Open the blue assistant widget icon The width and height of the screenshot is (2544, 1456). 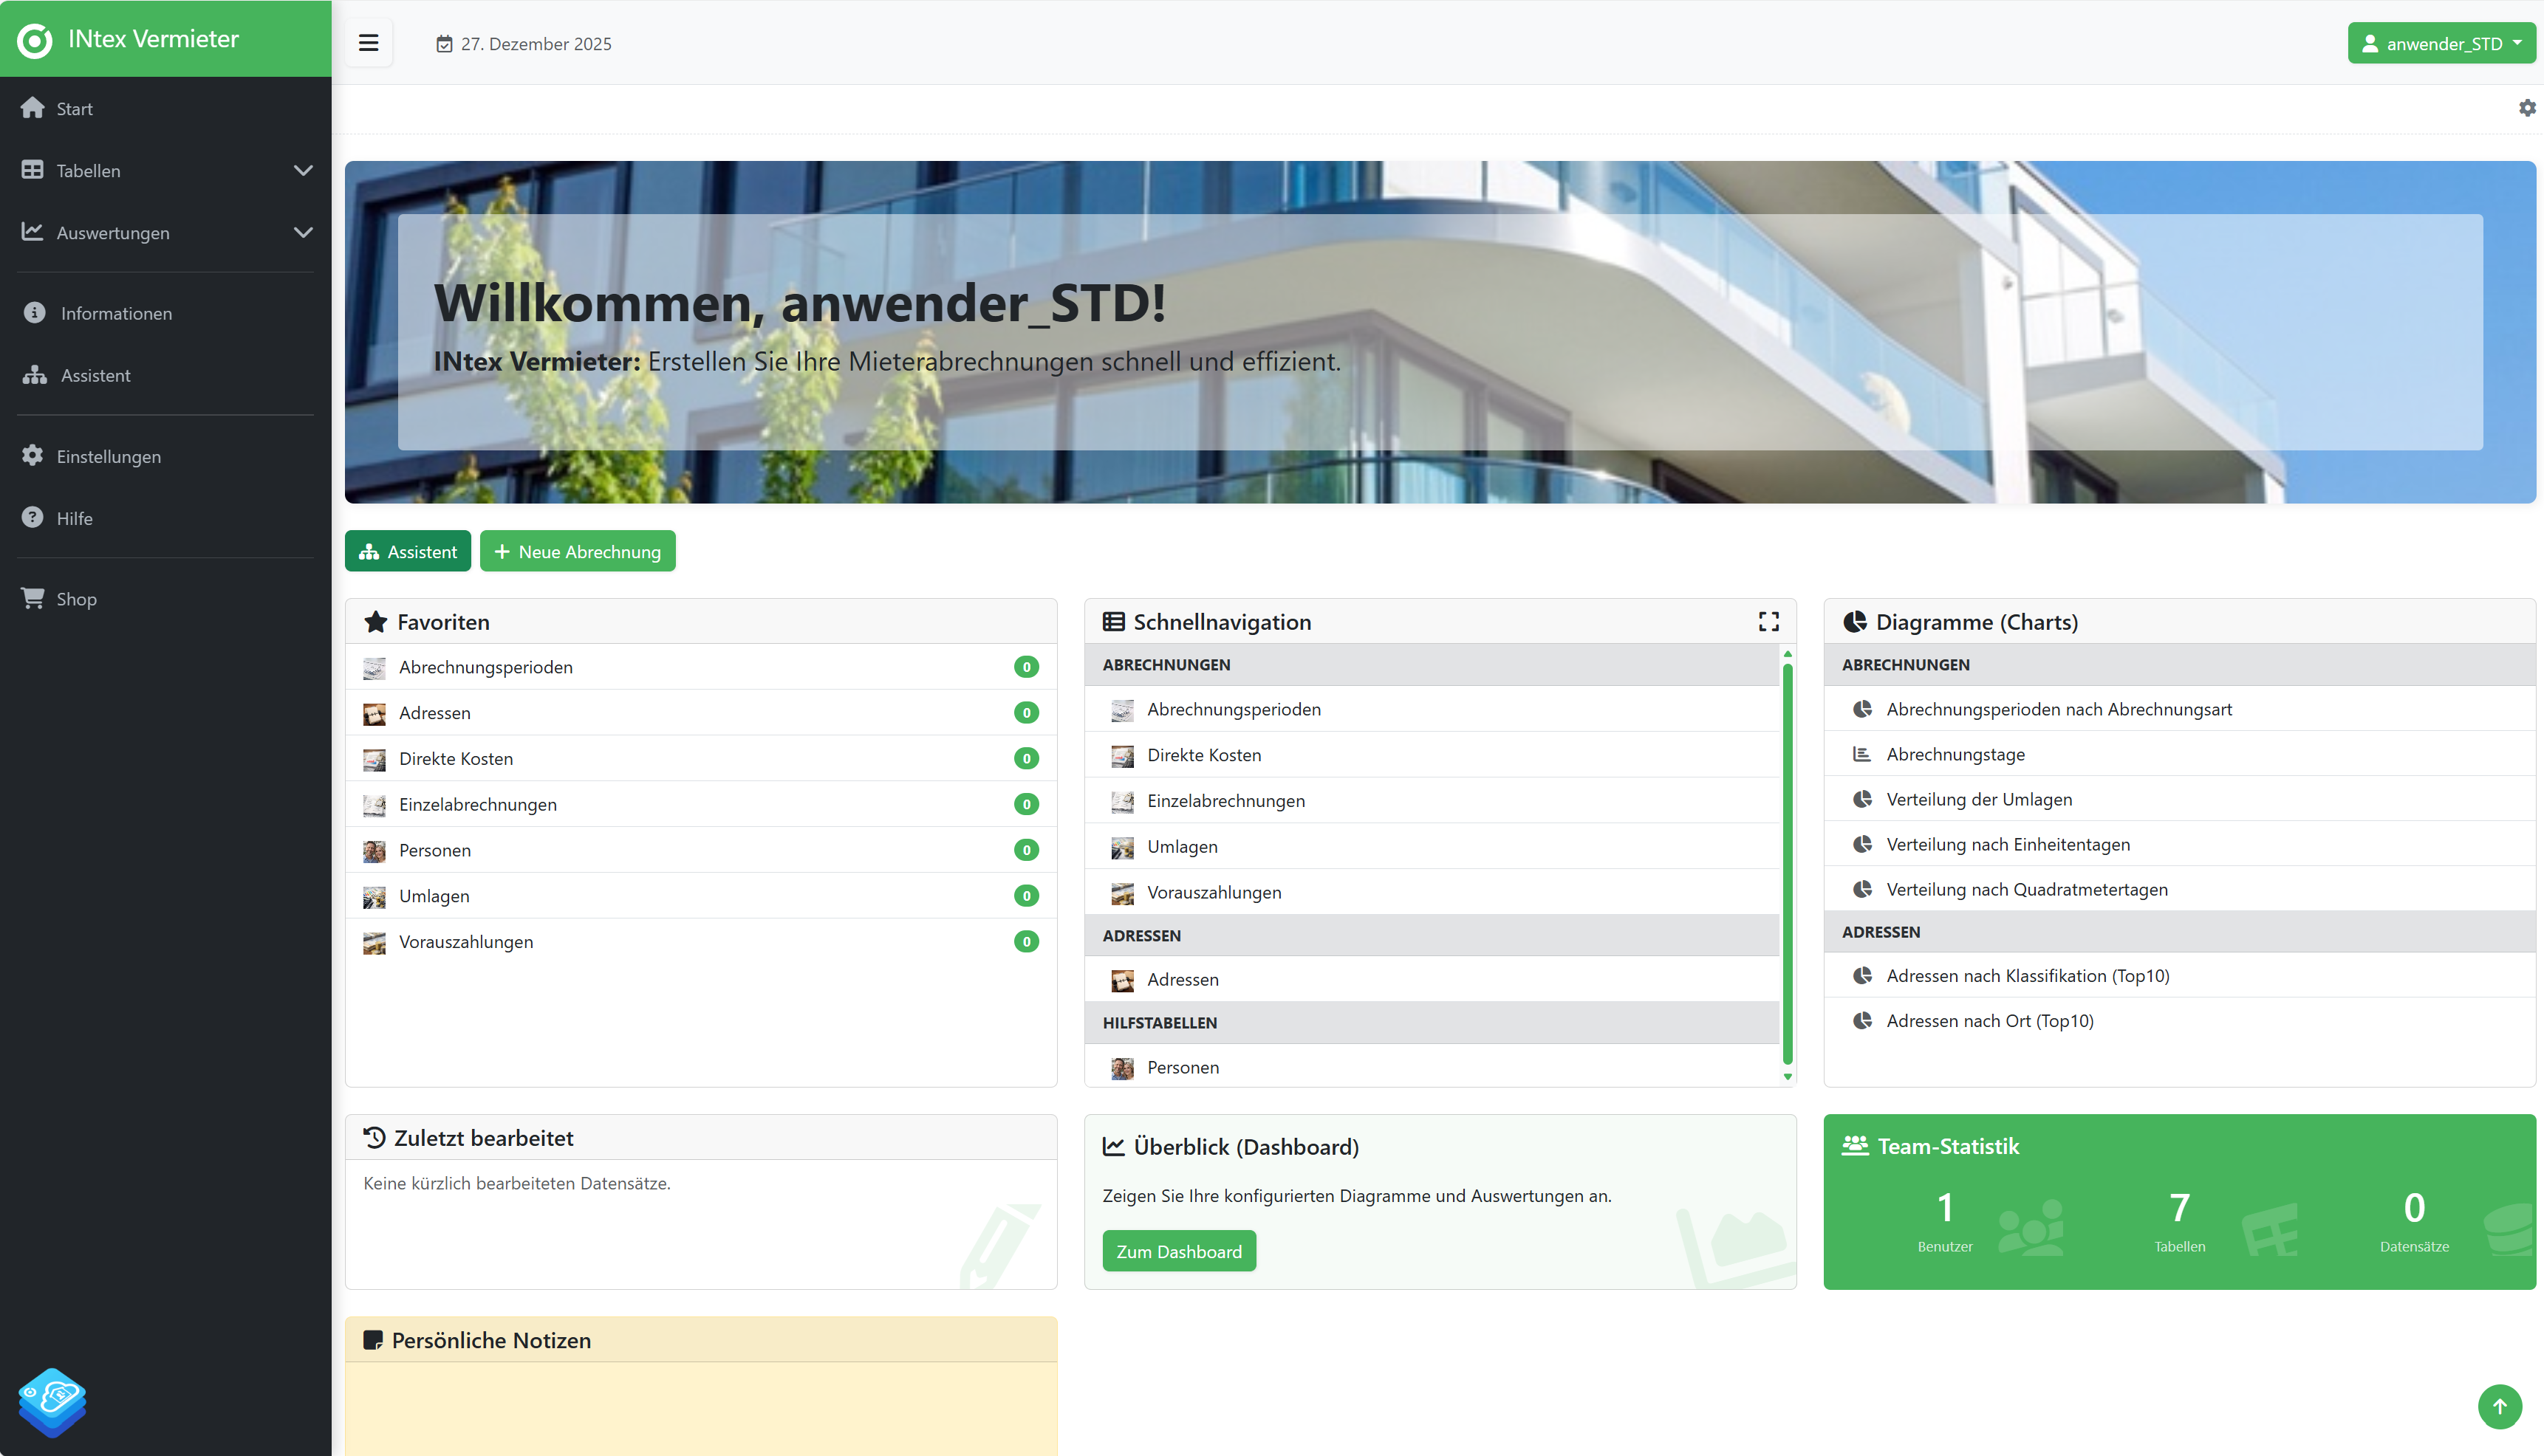(52, 1401)
